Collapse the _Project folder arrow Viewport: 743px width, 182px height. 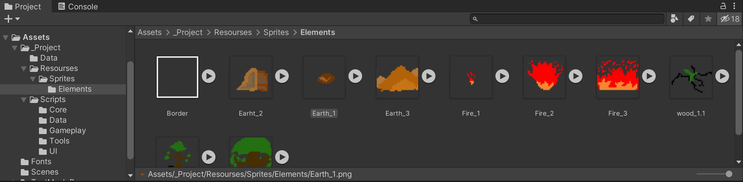pyautogui.click(x=15, y=48)
